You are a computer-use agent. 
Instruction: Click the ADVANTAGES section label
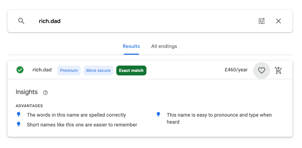click(x=29, y=106)
